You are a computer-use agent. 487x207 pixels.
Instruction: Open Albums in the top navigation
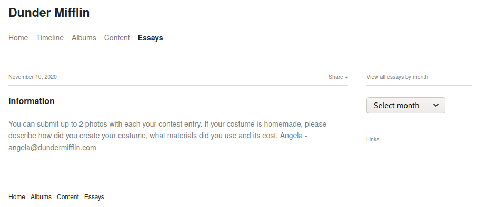[84, 38]
